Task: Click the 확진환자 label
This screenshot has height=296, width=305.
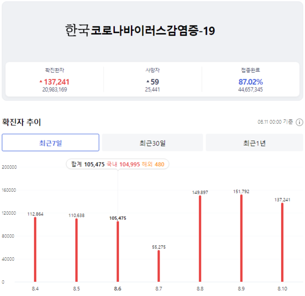Action: (x=55, y=70)
